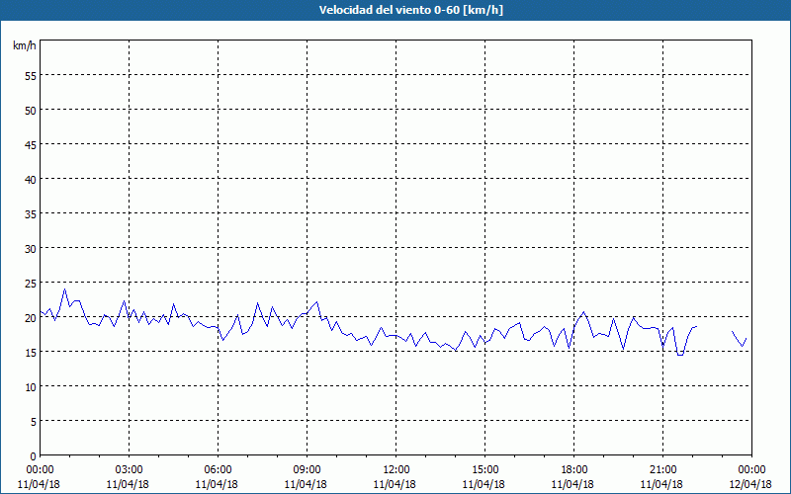Pick the 35 y-axis value
Image resolution: width=791 pixels, height=494 pixels.
pos(31,216)
